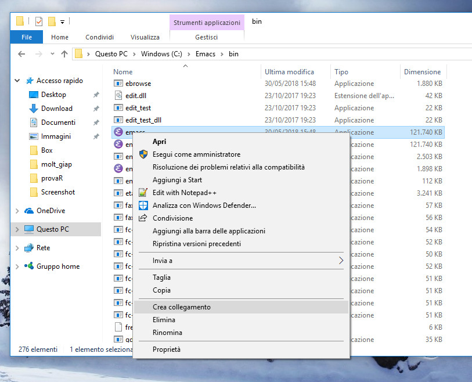Expand the Gruppo home tree node
This screenshot has height=382, width=472.
tap(17, 266)
